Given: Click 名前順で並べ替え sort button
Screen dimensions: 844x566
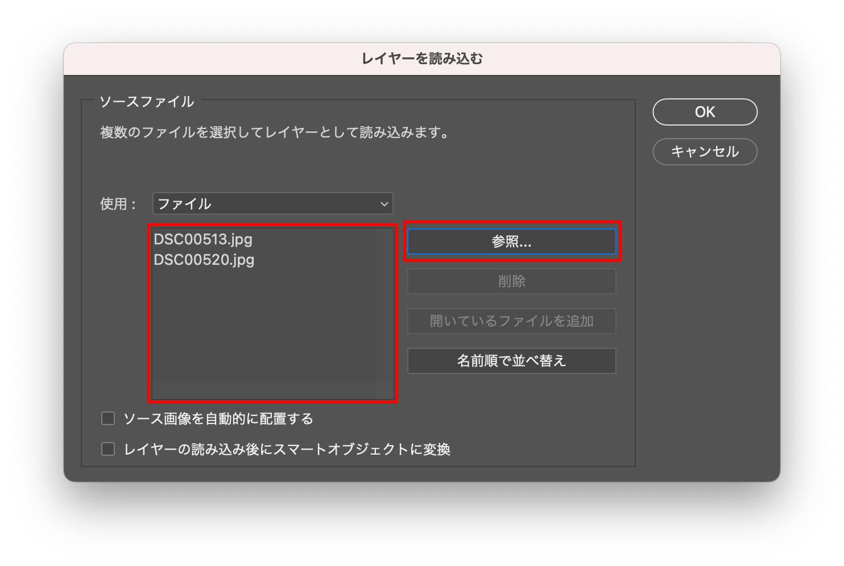Looking at the screenshot, I should (512, 361).
